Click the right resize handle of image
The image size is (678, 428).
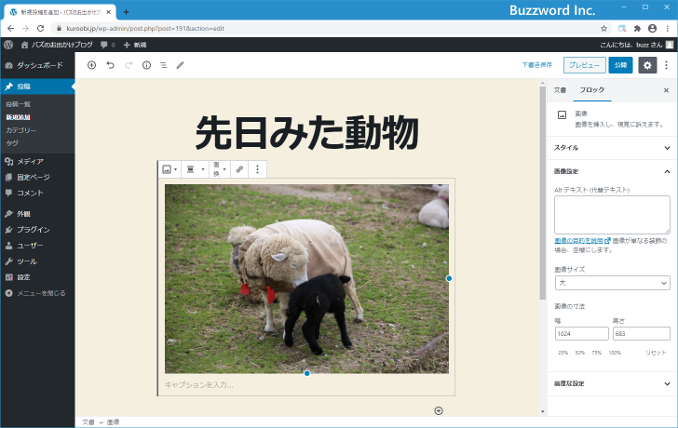(x=449, y=278)
